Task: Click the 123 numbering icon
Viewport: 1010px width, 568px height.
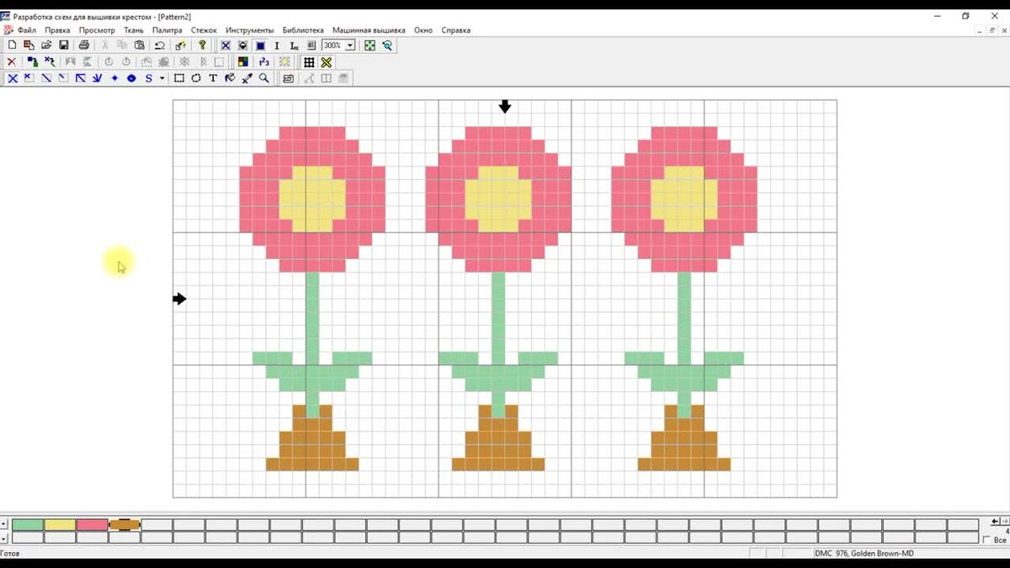Action: (264, 61)
